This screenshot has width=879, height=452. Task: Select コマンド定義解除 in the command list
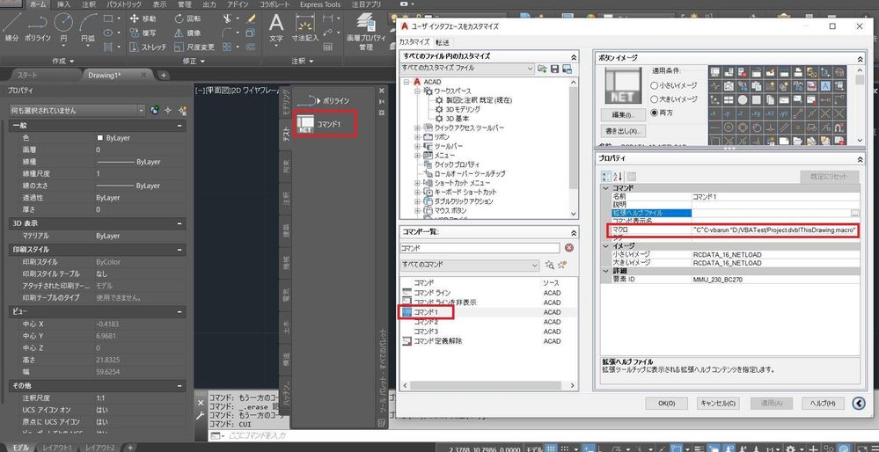pos(438,341)
